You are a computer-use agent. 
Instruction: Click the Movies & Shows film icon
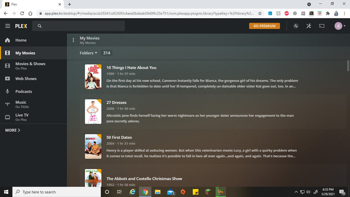pos(7,66)
